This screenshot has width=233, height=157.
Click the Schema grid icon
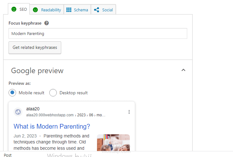click(x=69, y=10)
